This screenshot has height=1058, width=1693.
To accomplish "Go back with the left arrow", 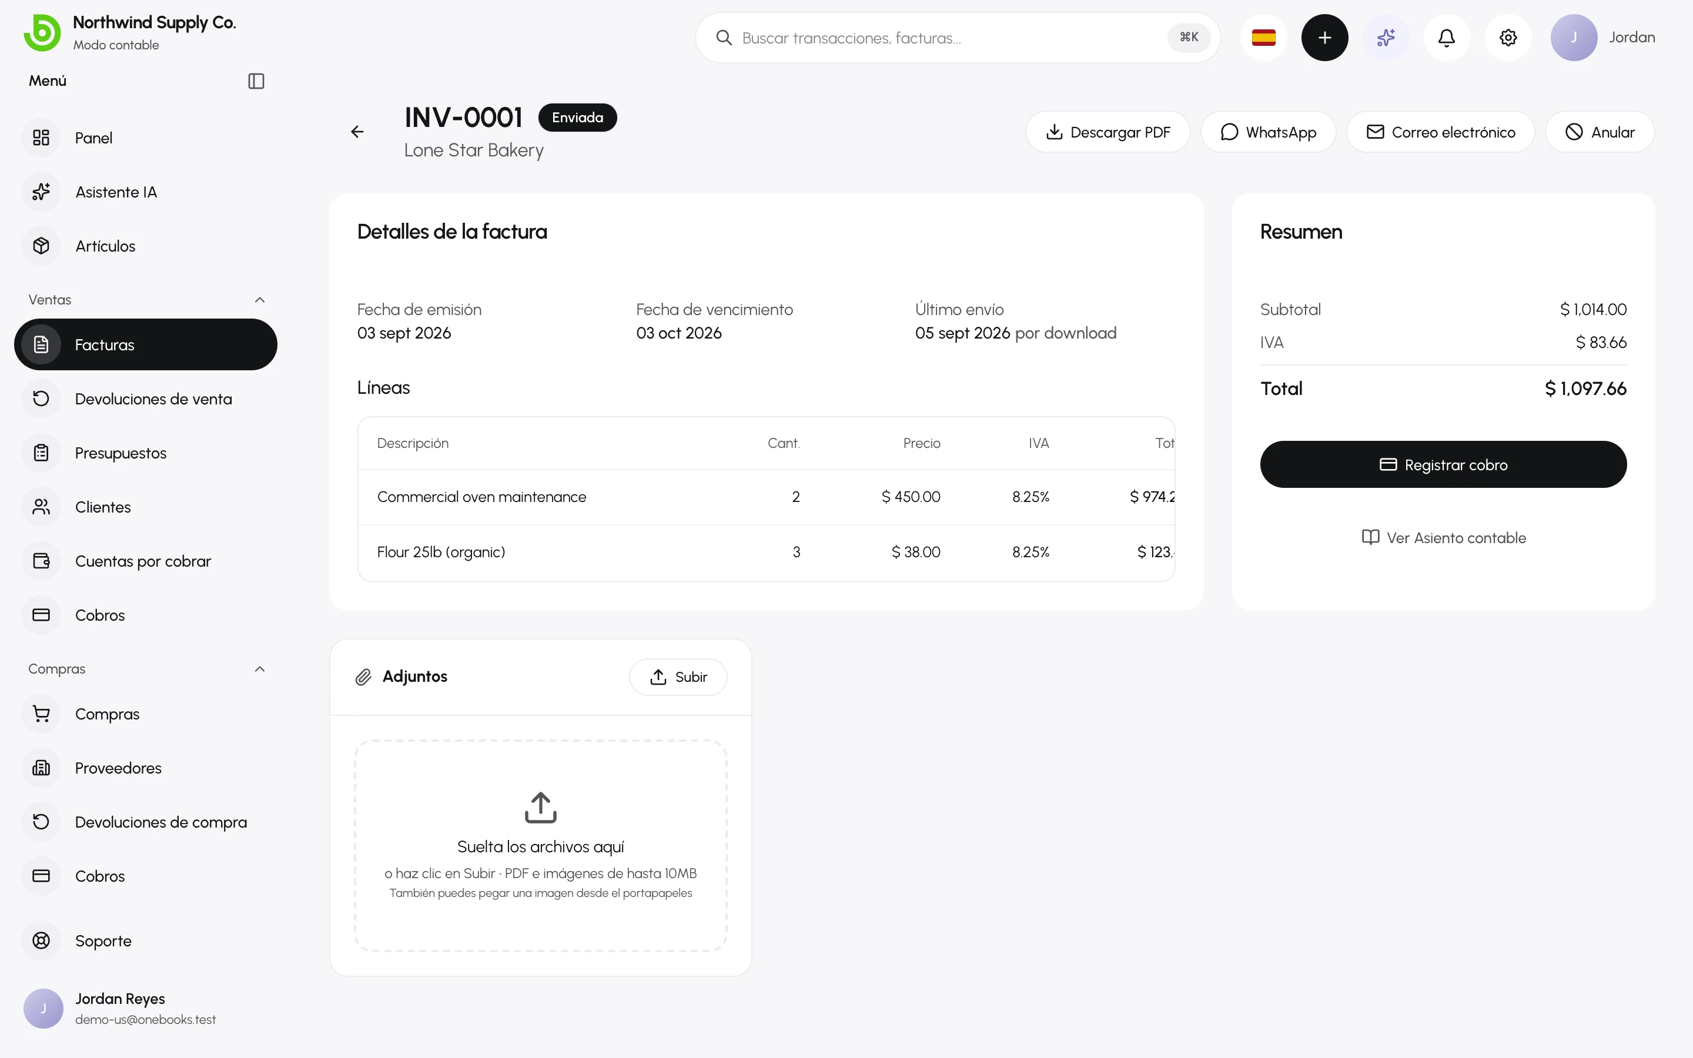I will click(357, 132).
